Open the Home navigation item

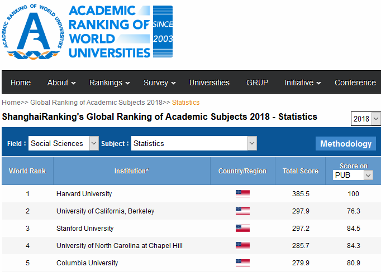click(x=21, y=82)
